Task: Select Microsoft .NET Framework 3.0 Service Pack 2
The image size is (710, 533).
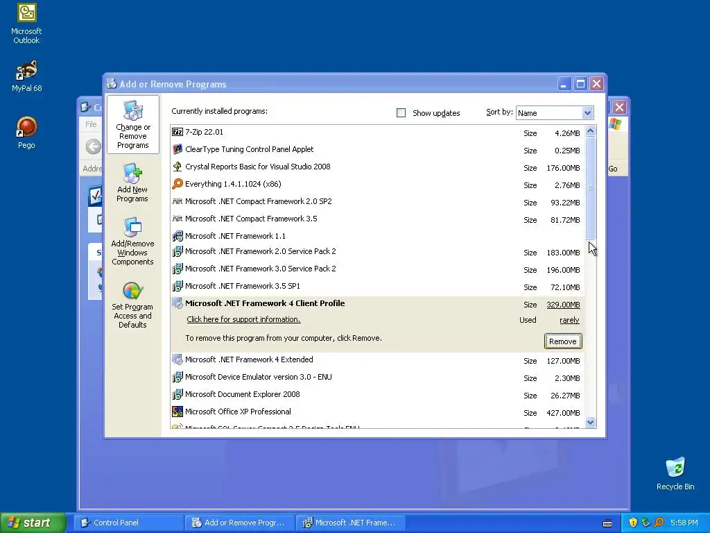Action: coord(378,269)
